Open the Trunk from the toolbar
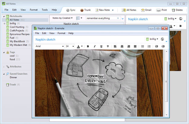 click(x=85, y=10)
